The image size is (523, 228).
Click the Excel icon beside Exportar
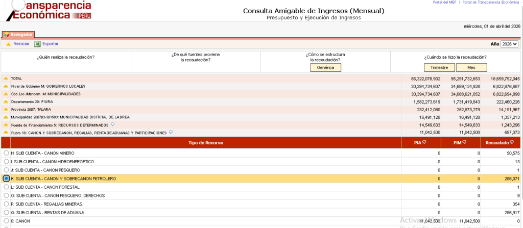click(x=37, y=44)
